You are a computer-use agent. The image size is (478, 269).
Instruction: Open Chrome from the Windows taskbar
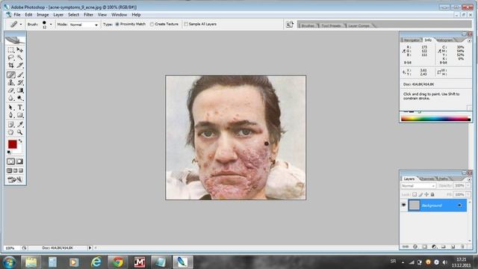[118, 262]
